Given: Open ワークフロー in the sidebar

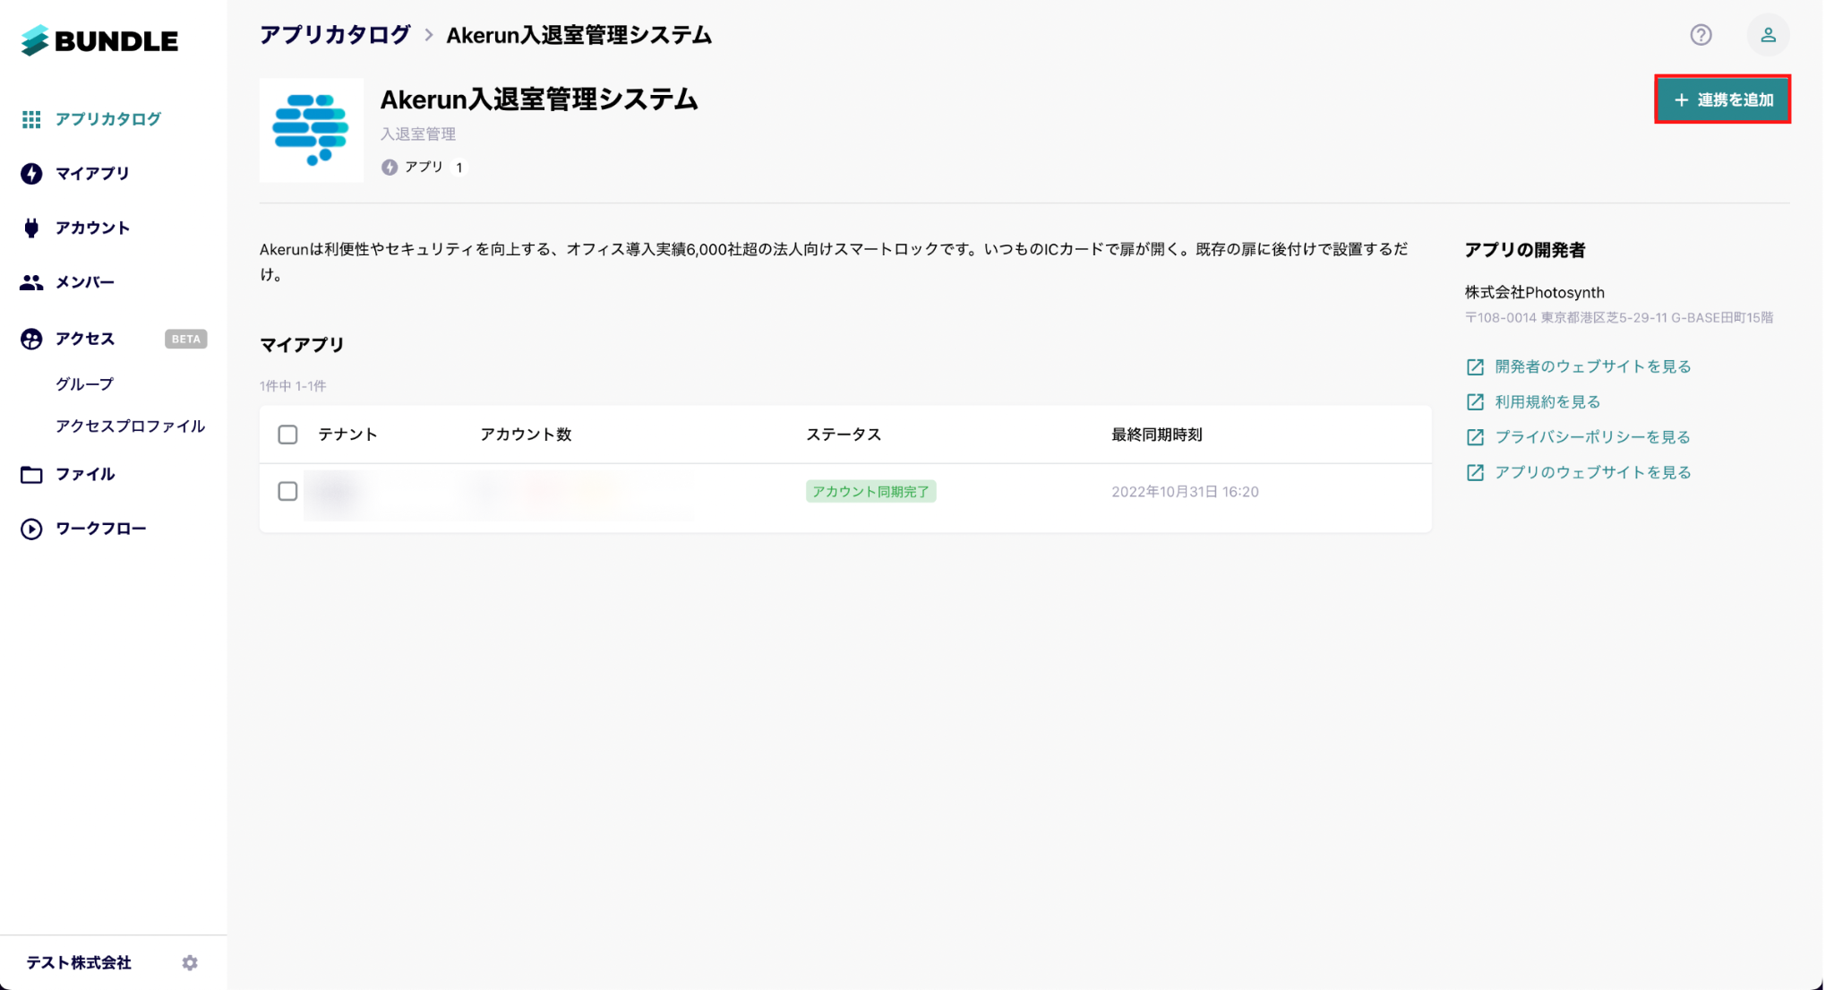Looking at the screenshot, I should click(x=100, y=529).
